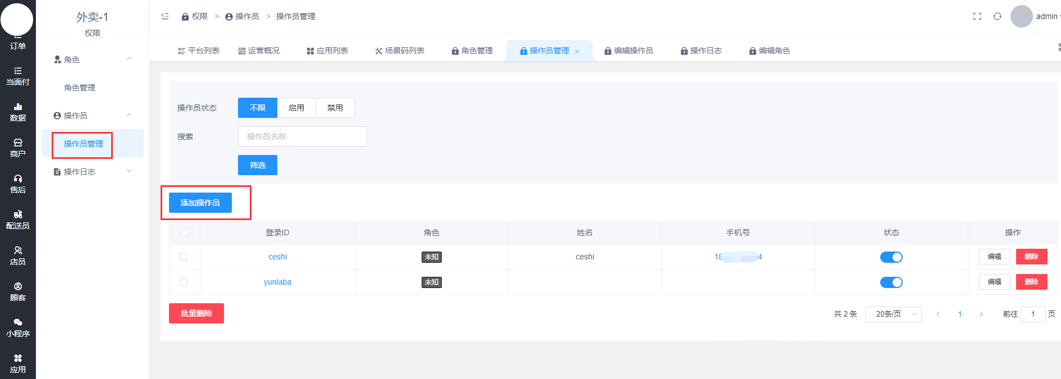
Task: Switch to the 场景码列表 tab
Action: (400, 51)
